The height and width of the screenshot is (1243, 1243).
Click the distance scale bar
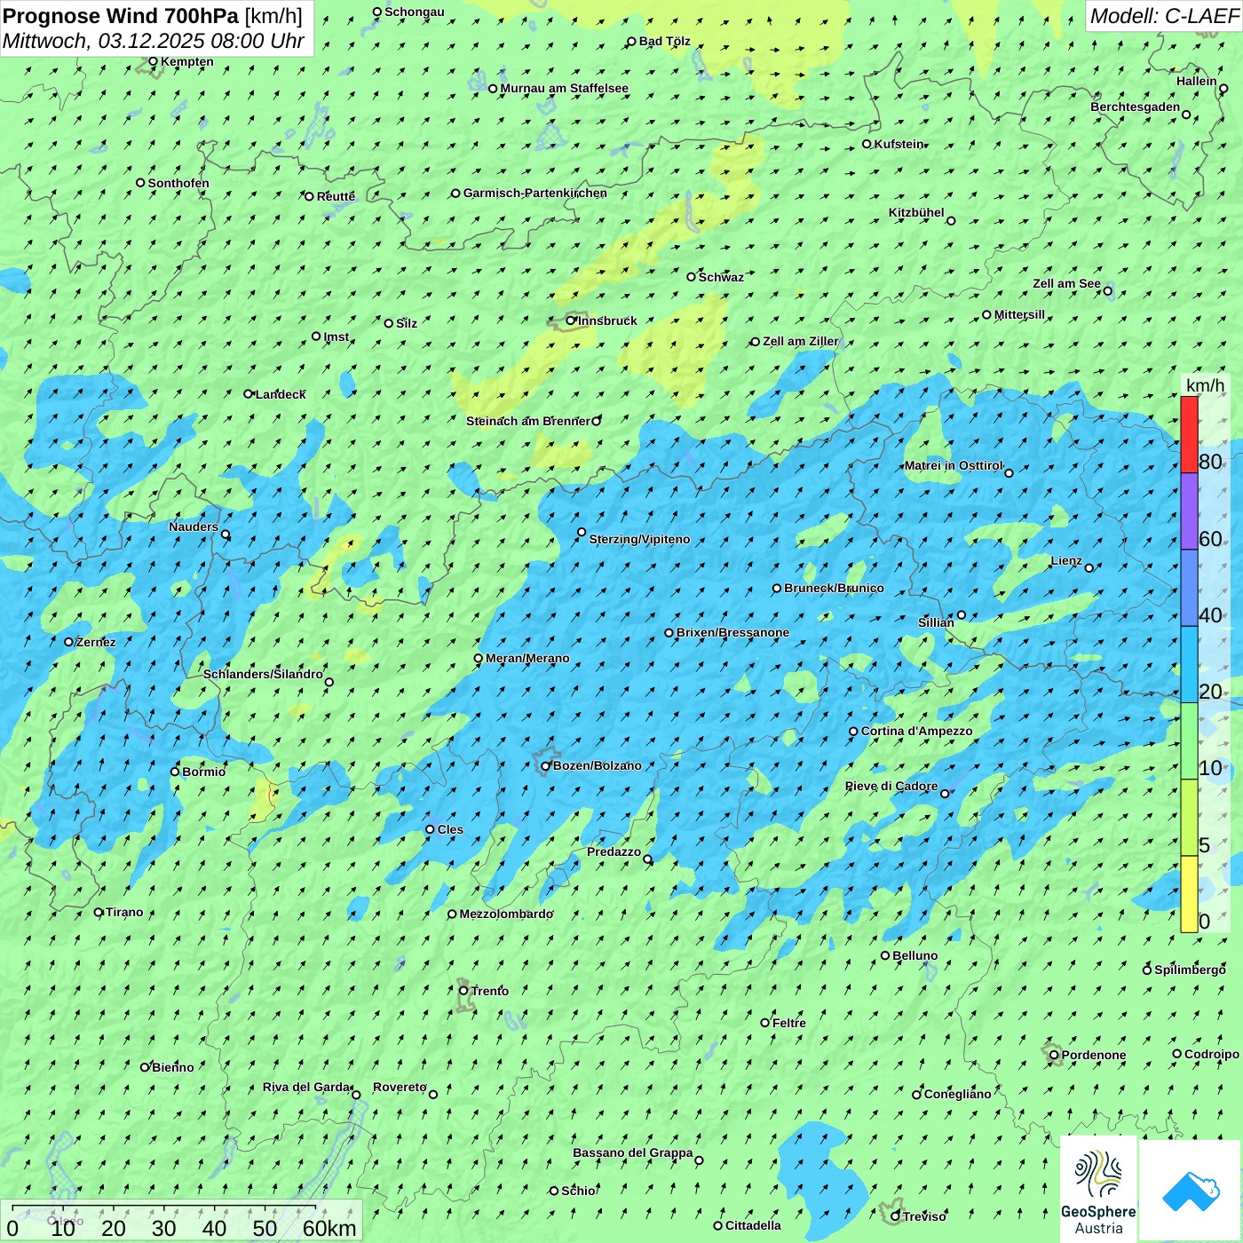pyautogui.click(x=164, y=1207)
